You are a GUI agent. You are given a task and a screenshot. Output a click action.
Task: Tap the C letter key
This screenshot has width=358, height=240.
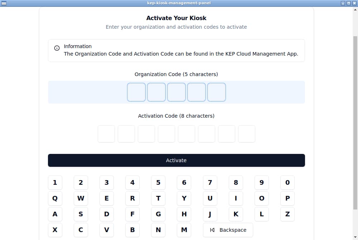click(x=81, y=230)
